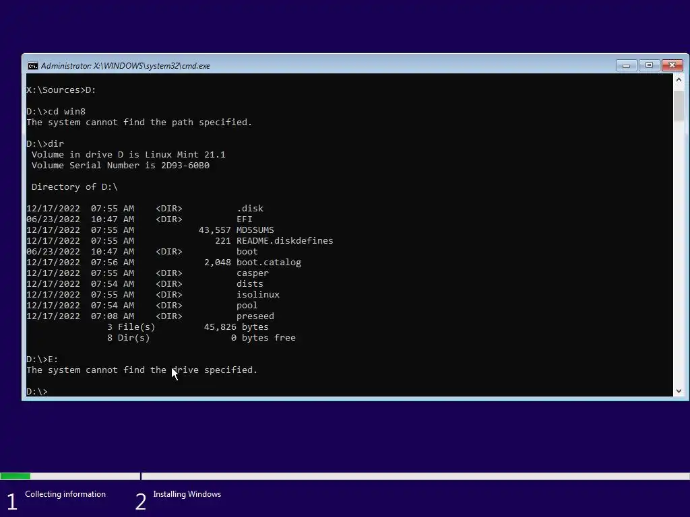Minimize the Administrator cmd.exe window
The height and width of the screenshot is (517, 690).
pyautogui.click(x=626, y=65)
